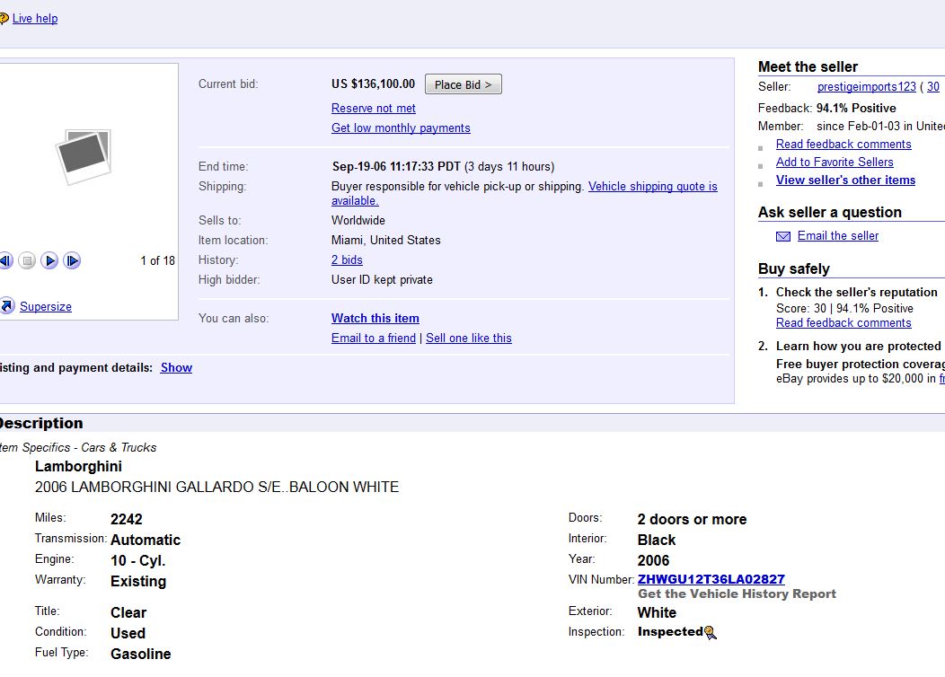
Task: Click the Live help icon
Action: [x=4, y=18]
